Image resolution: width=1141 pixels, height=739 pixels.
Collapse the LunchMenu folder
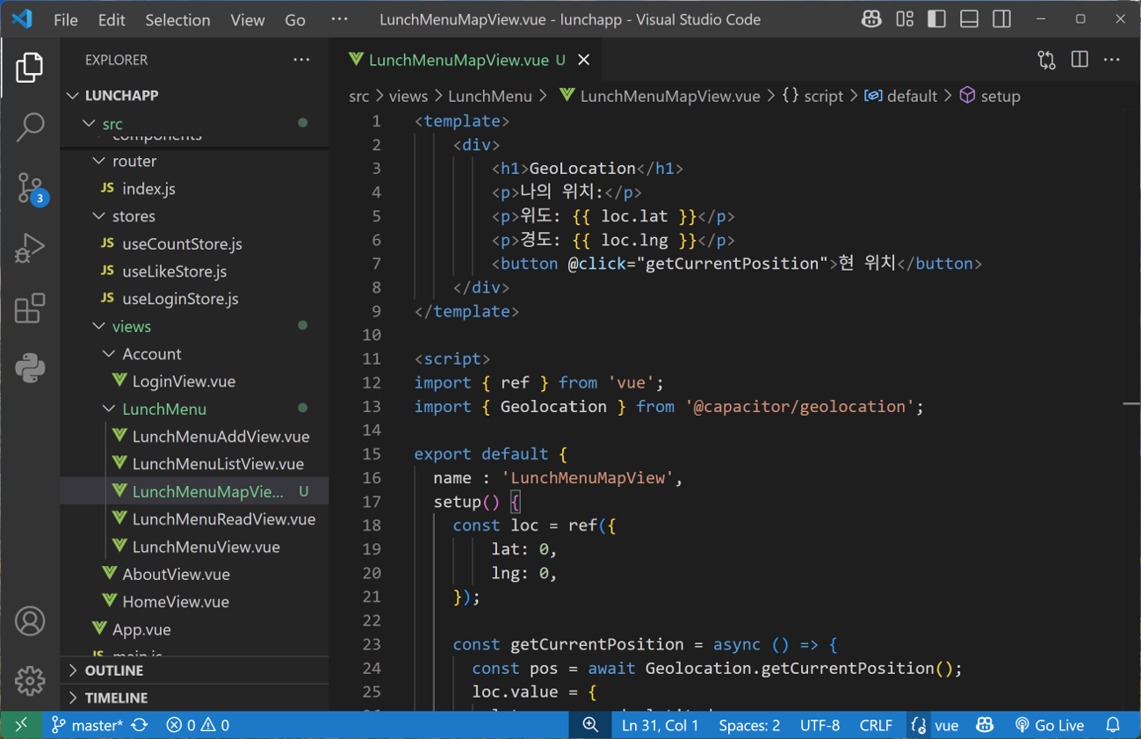[x=193, y=409]
